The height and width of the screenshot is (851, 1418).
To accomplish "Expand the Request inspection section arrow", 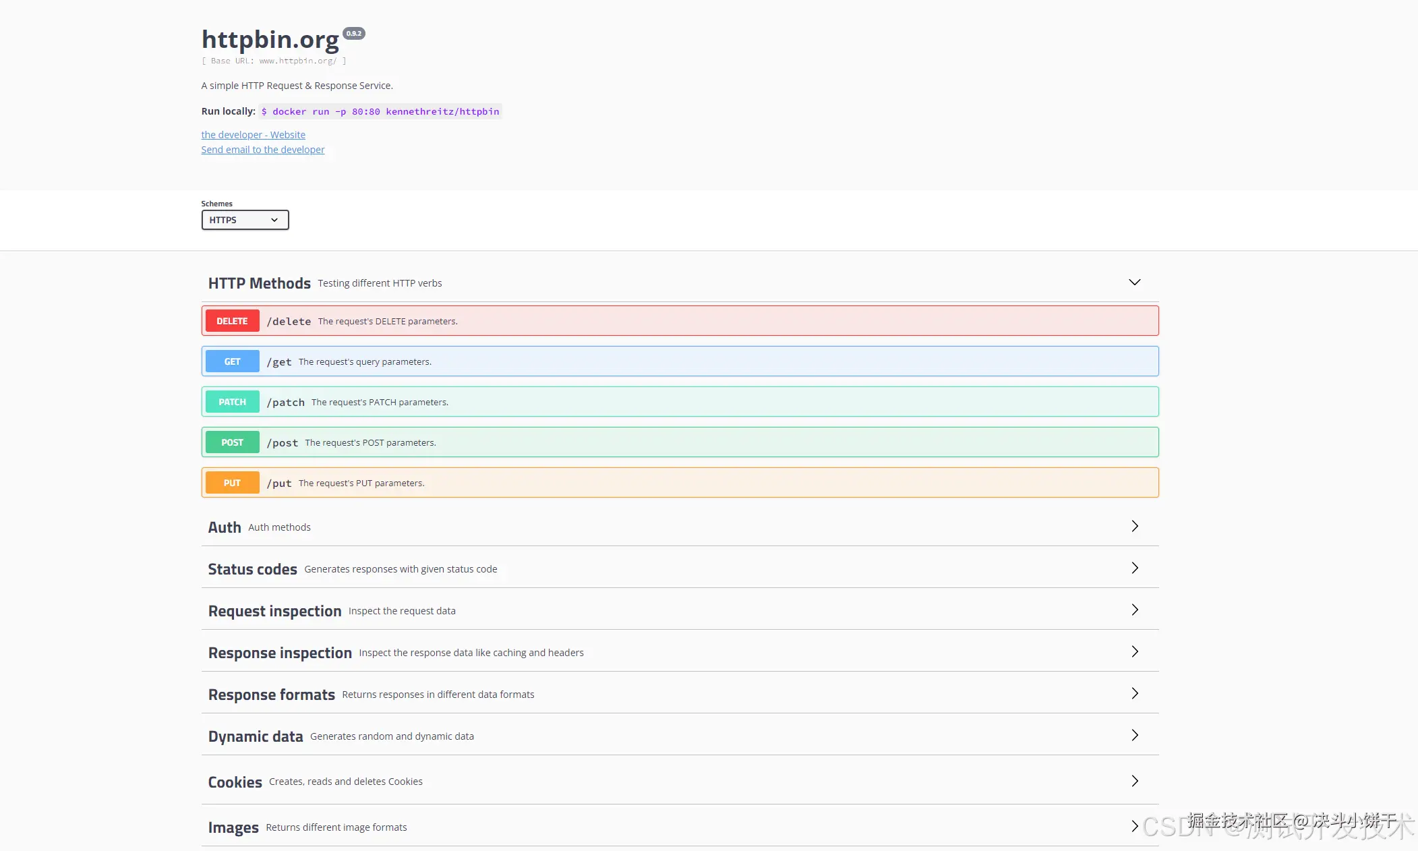I will 1134,610.
